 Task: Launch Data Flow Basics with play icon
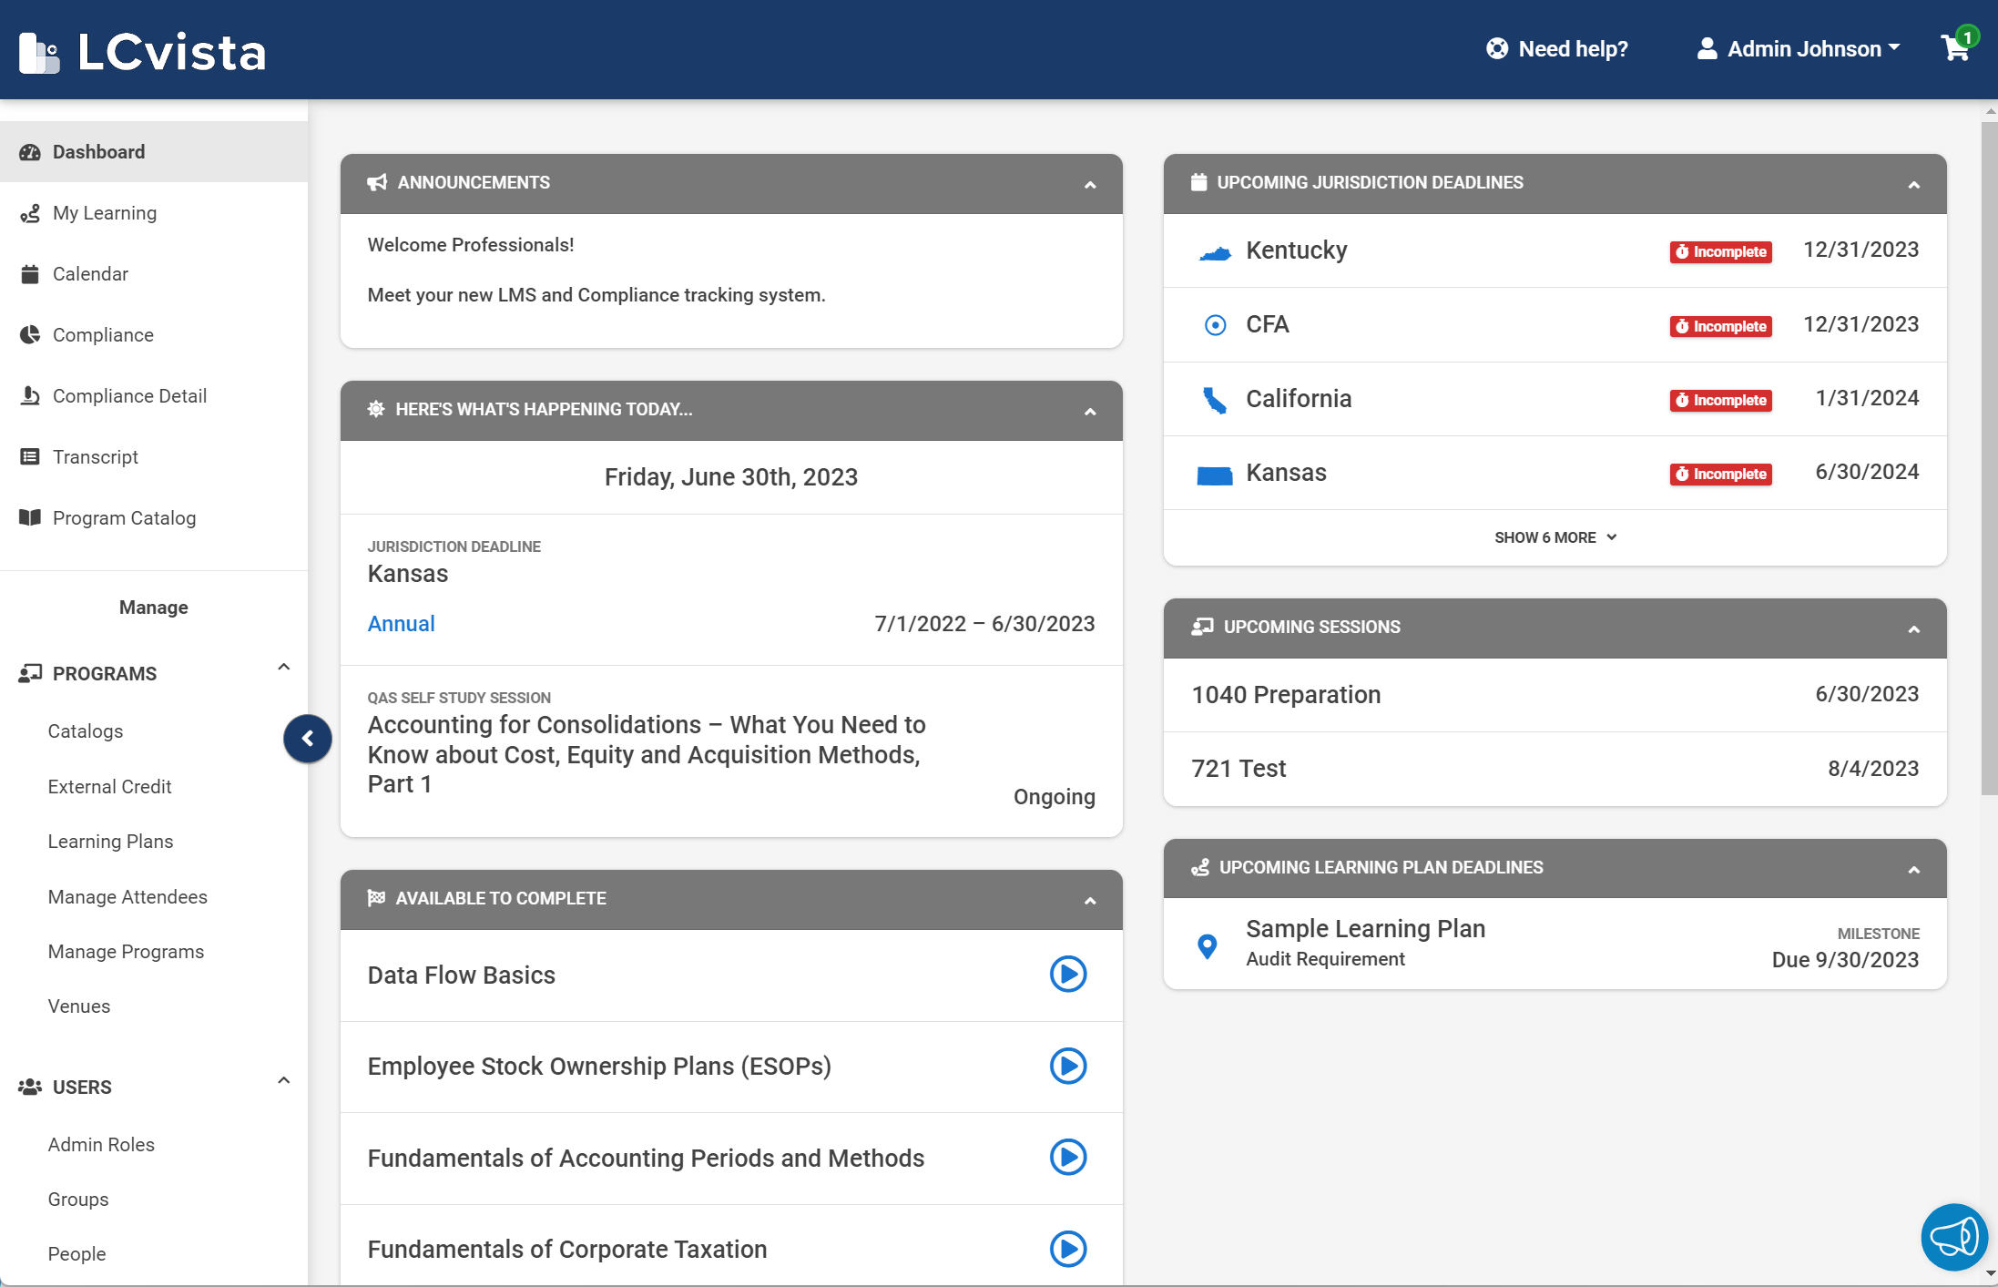(x=1068, y=975)
